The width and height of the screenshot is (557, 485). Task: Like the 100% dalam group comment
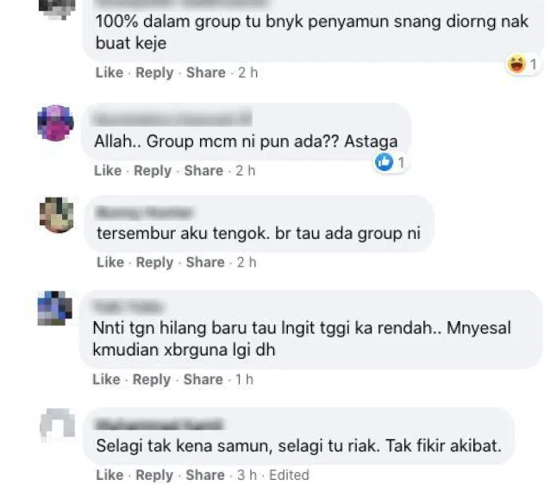[110, 72]
